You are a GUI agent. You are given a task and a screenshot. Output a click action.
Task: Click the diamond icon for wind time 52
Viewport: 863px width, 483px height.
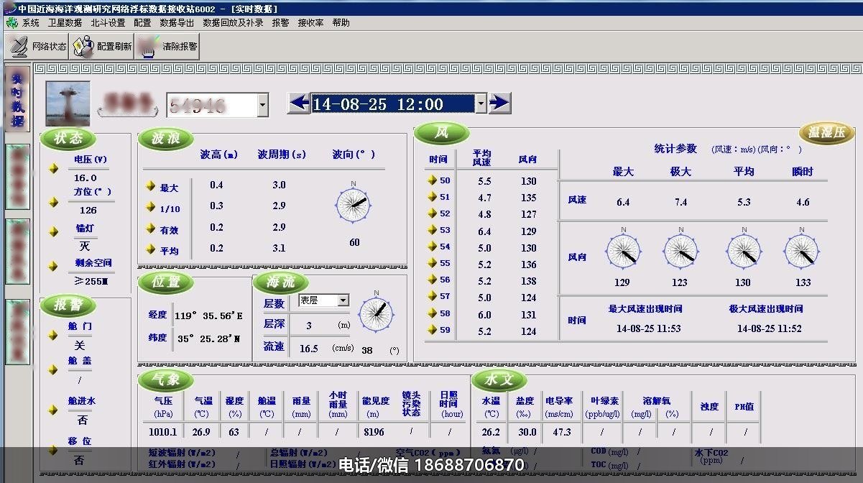click(432, 213)
